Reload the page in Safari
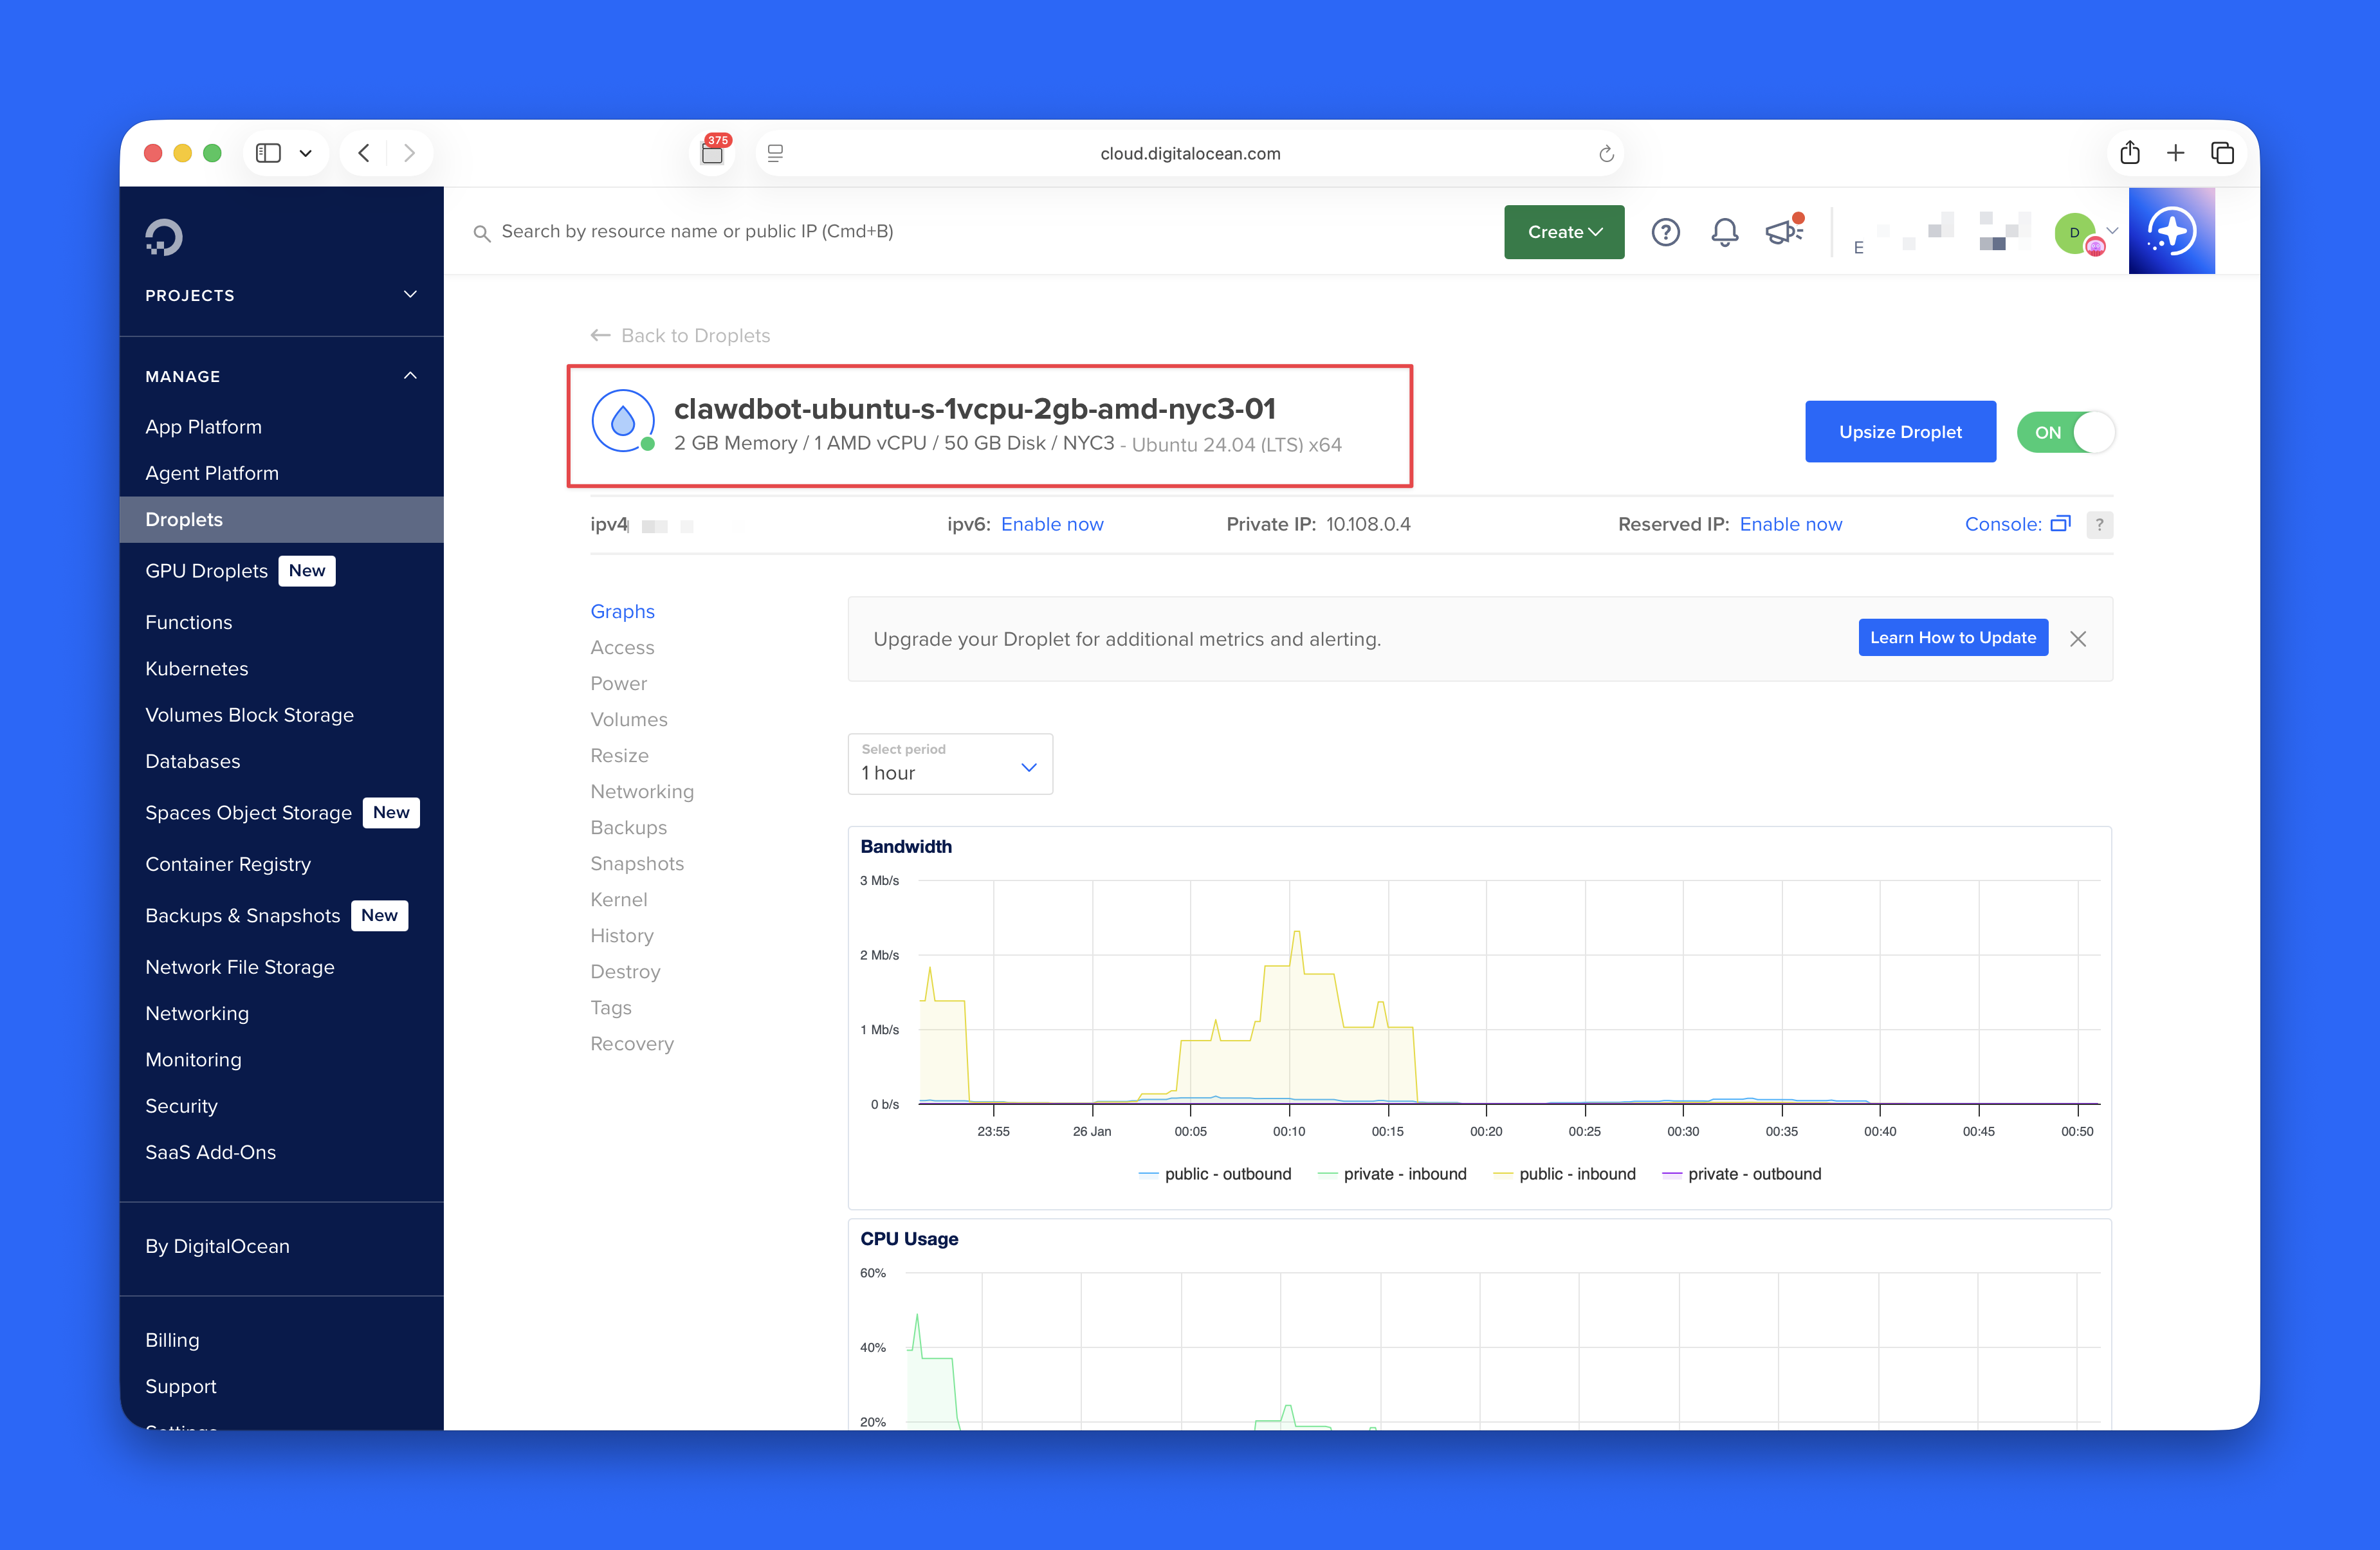This screenshot has width=2380, height=1550. tap(1606, 153)
